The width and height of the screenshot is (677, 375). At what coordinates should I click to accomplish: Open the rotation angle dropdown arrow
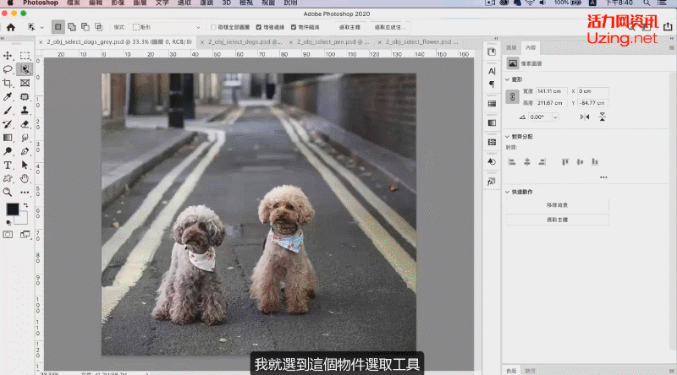click(555, 117)
